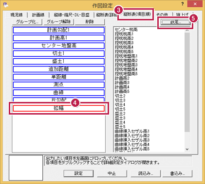Click the 削除 button
This screenshot has width=205, height=184.
90,22
